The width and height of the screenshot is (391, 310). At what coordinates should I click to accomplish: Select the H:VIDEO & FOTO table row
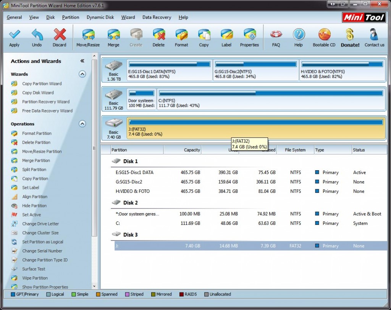coord(250,191)
